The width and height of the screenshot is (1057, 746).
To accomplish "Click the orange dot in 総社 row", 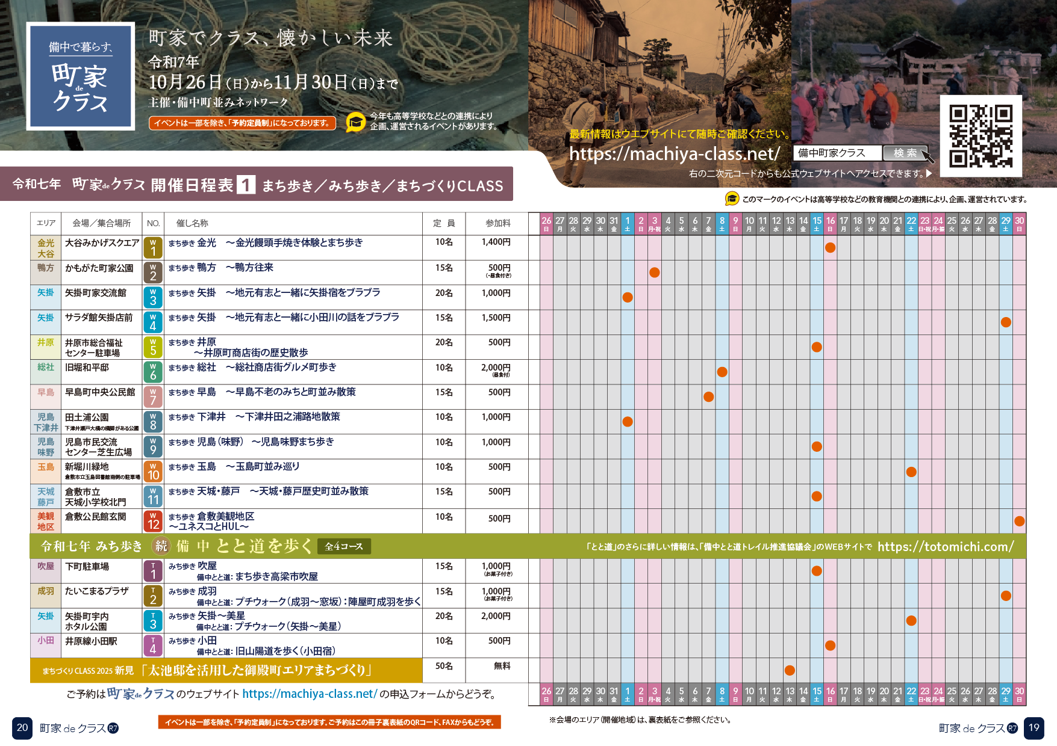I will coord(722,372).
